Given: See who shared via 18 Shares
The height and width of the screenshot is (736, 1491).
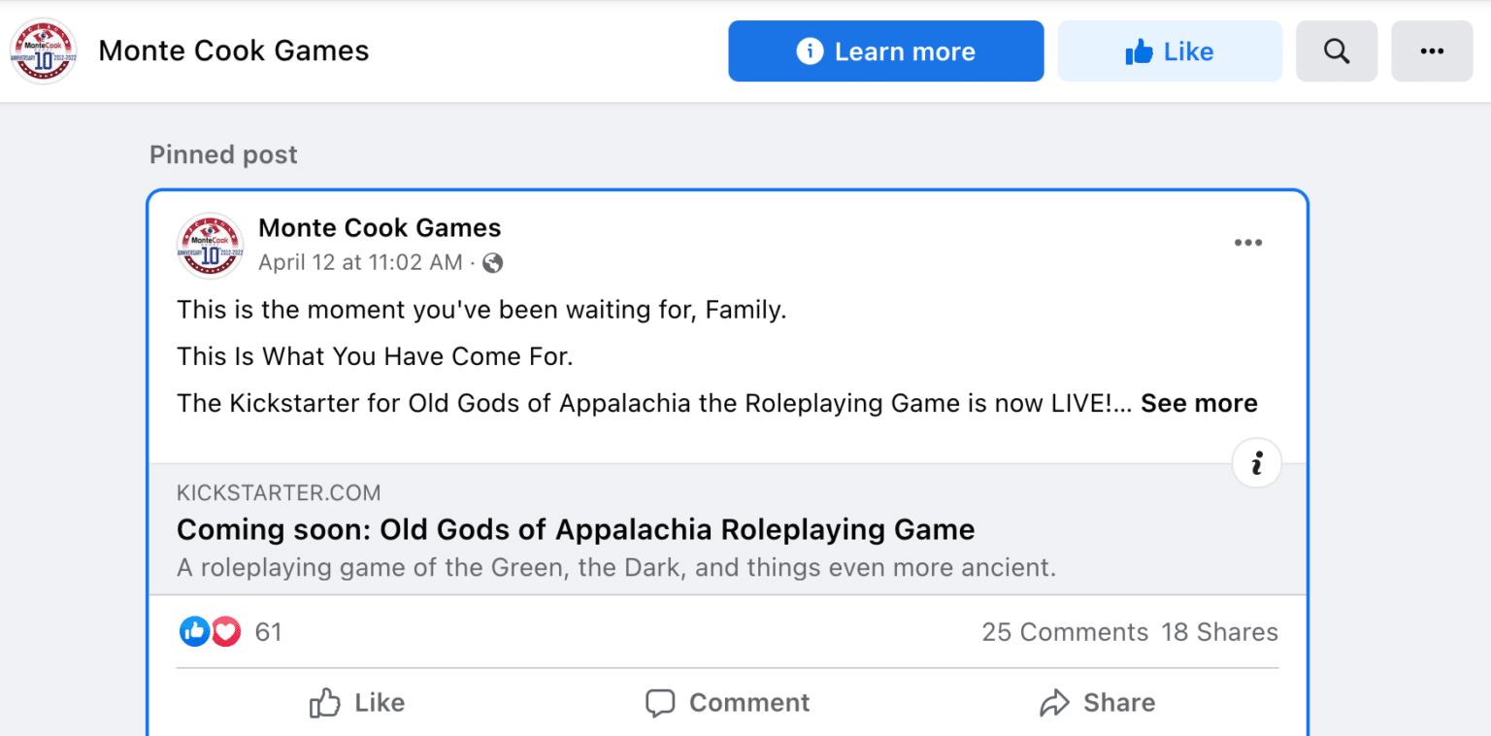Looking at the screenshot, I should pos(1219,631).
